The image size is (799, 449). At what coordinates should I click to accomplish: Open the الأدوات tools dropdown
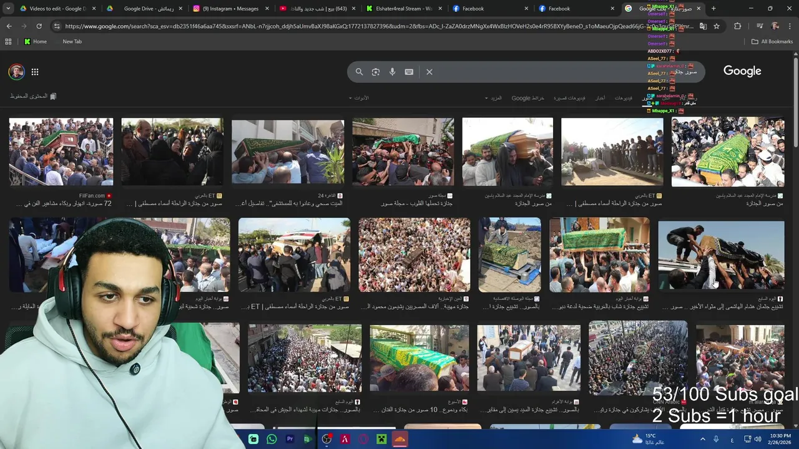pos(359,98)
